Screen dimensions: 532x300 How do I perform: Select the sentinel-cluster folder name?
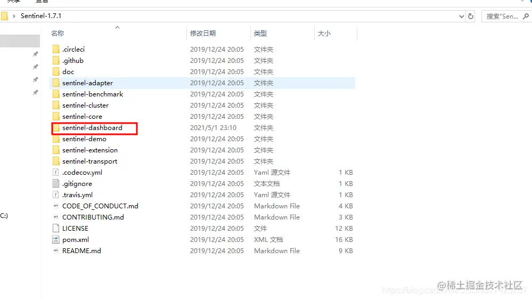(86, 105)
